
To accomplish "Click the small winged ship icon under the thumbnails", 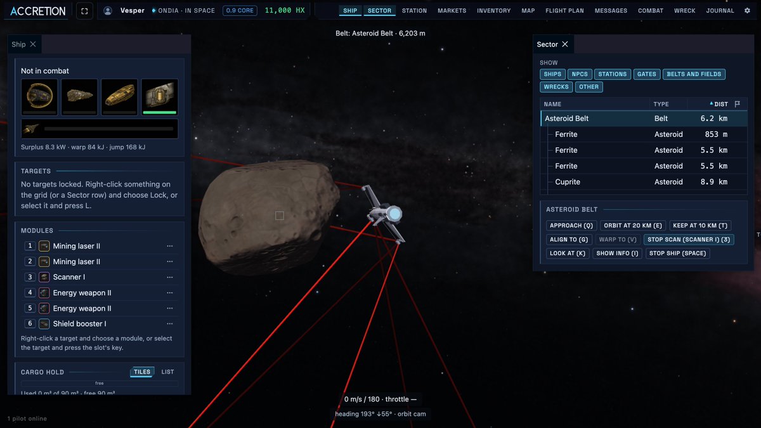I will pyautogui.click(x=30, y=129).
